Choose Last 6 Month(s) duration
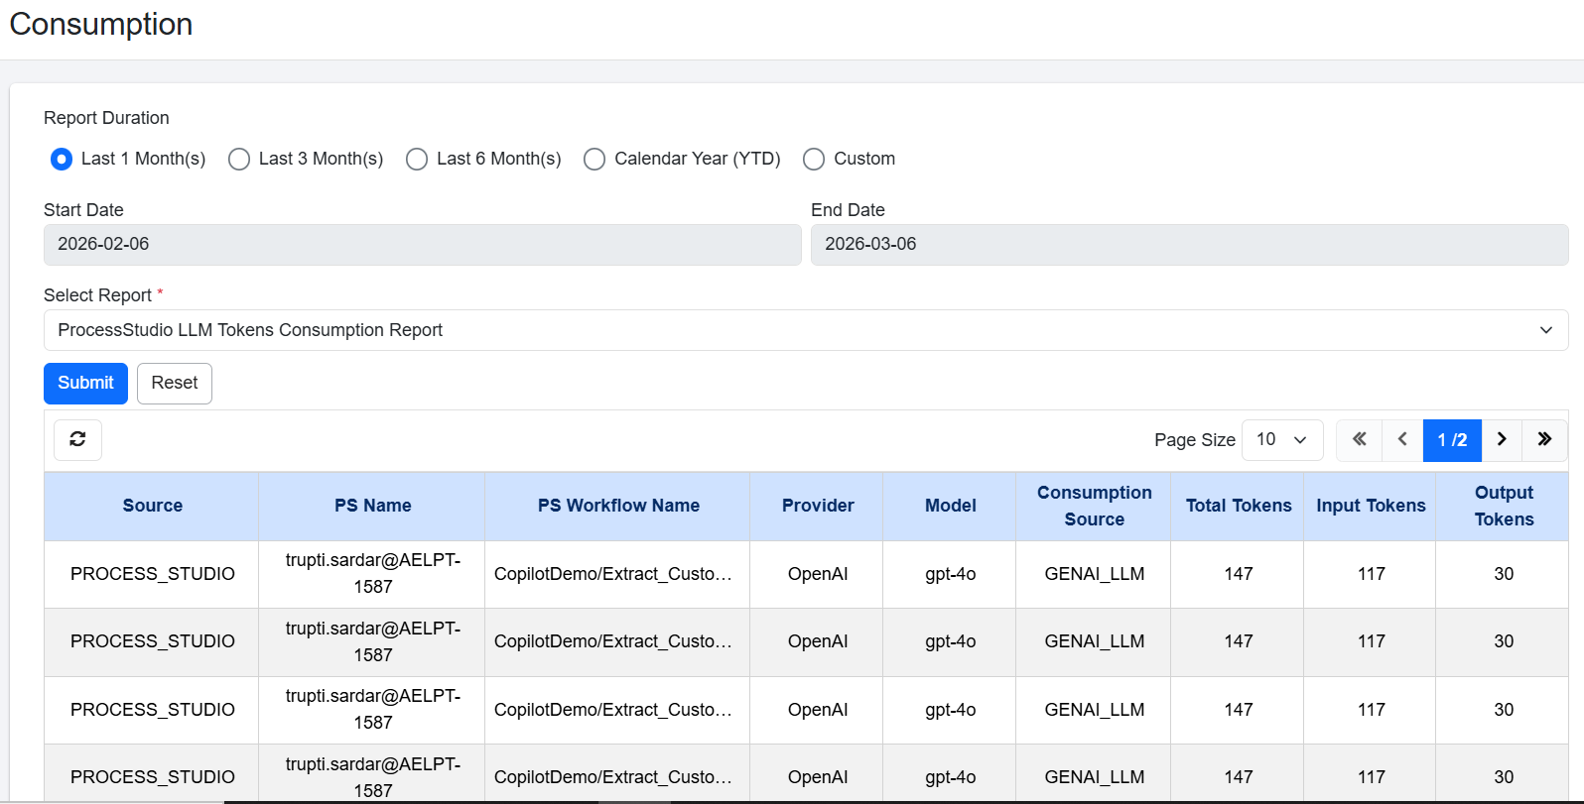Screen dimensions: 1584x804 417,160
